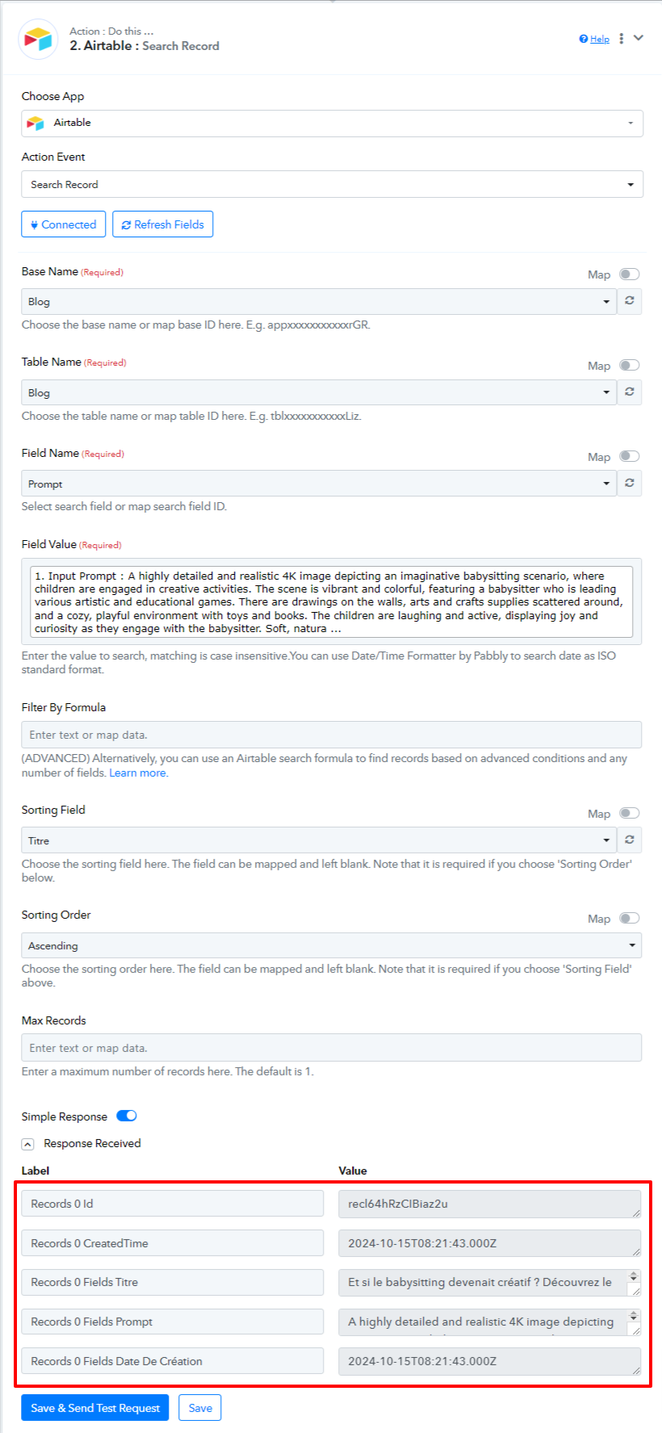Viewport: 662px width, 1433px height.
Task: Click the Max Records input field
Action: pos(332,1048)
